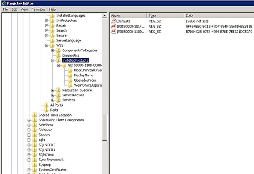The width and height of the screenshot is (254, 174).
Task: Sort values by the Name column header
Action: [x=128, y=16]
